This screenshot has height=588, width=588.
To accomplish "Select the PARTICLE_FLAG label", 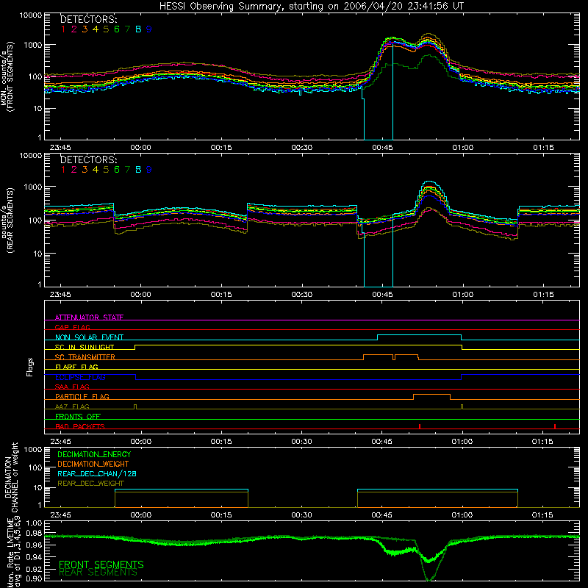I will 82,396.
